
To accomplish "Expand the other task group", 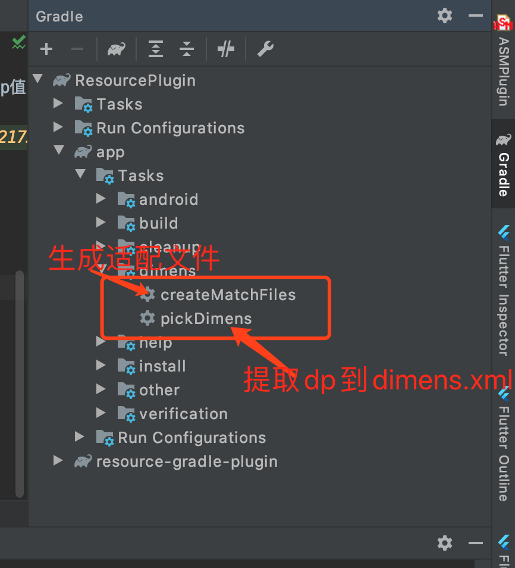I will click(101, 389).
